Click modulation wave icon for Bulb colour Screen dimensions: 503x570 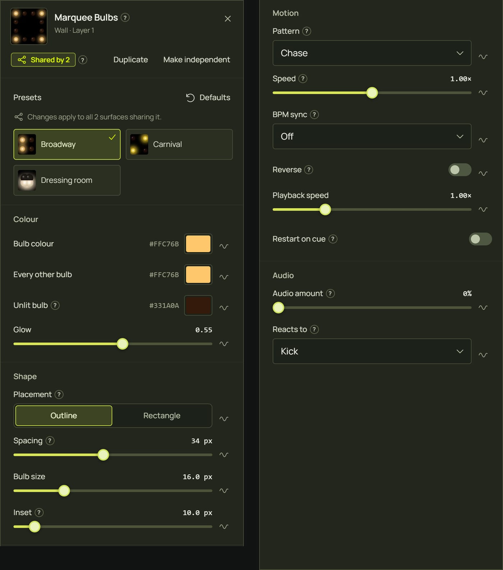[224, 246]
